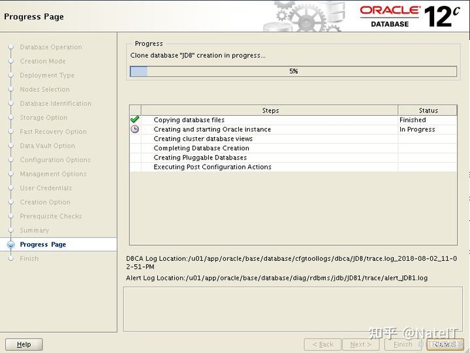Screen dimensions: 470x353
Task: Select Data Vault Option step
Action: [48, 146]
